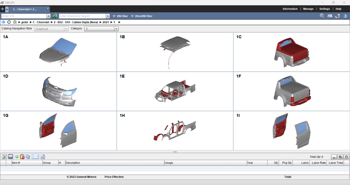Open the Settings menu
The image size is (350, 185).
click(324, 9)
